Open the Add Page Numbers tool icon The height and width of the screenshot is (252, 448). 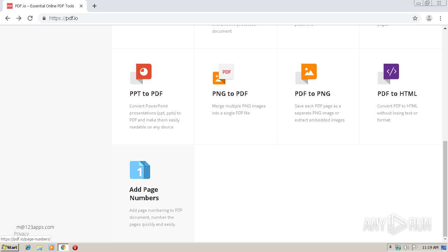pos(140,170)
